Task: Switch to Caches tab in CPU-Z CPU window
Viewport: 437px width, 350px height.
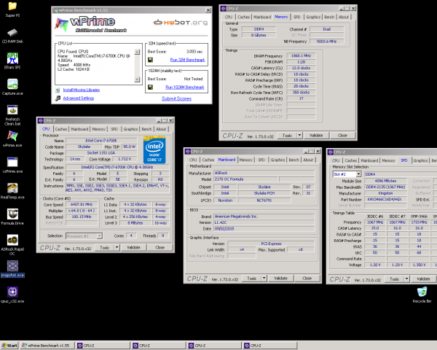Action: [61, 129]
